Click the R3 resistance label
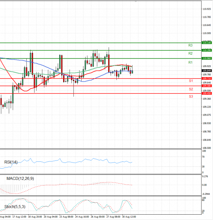Screen dimensions: 213x220 [x=190, y=45]
